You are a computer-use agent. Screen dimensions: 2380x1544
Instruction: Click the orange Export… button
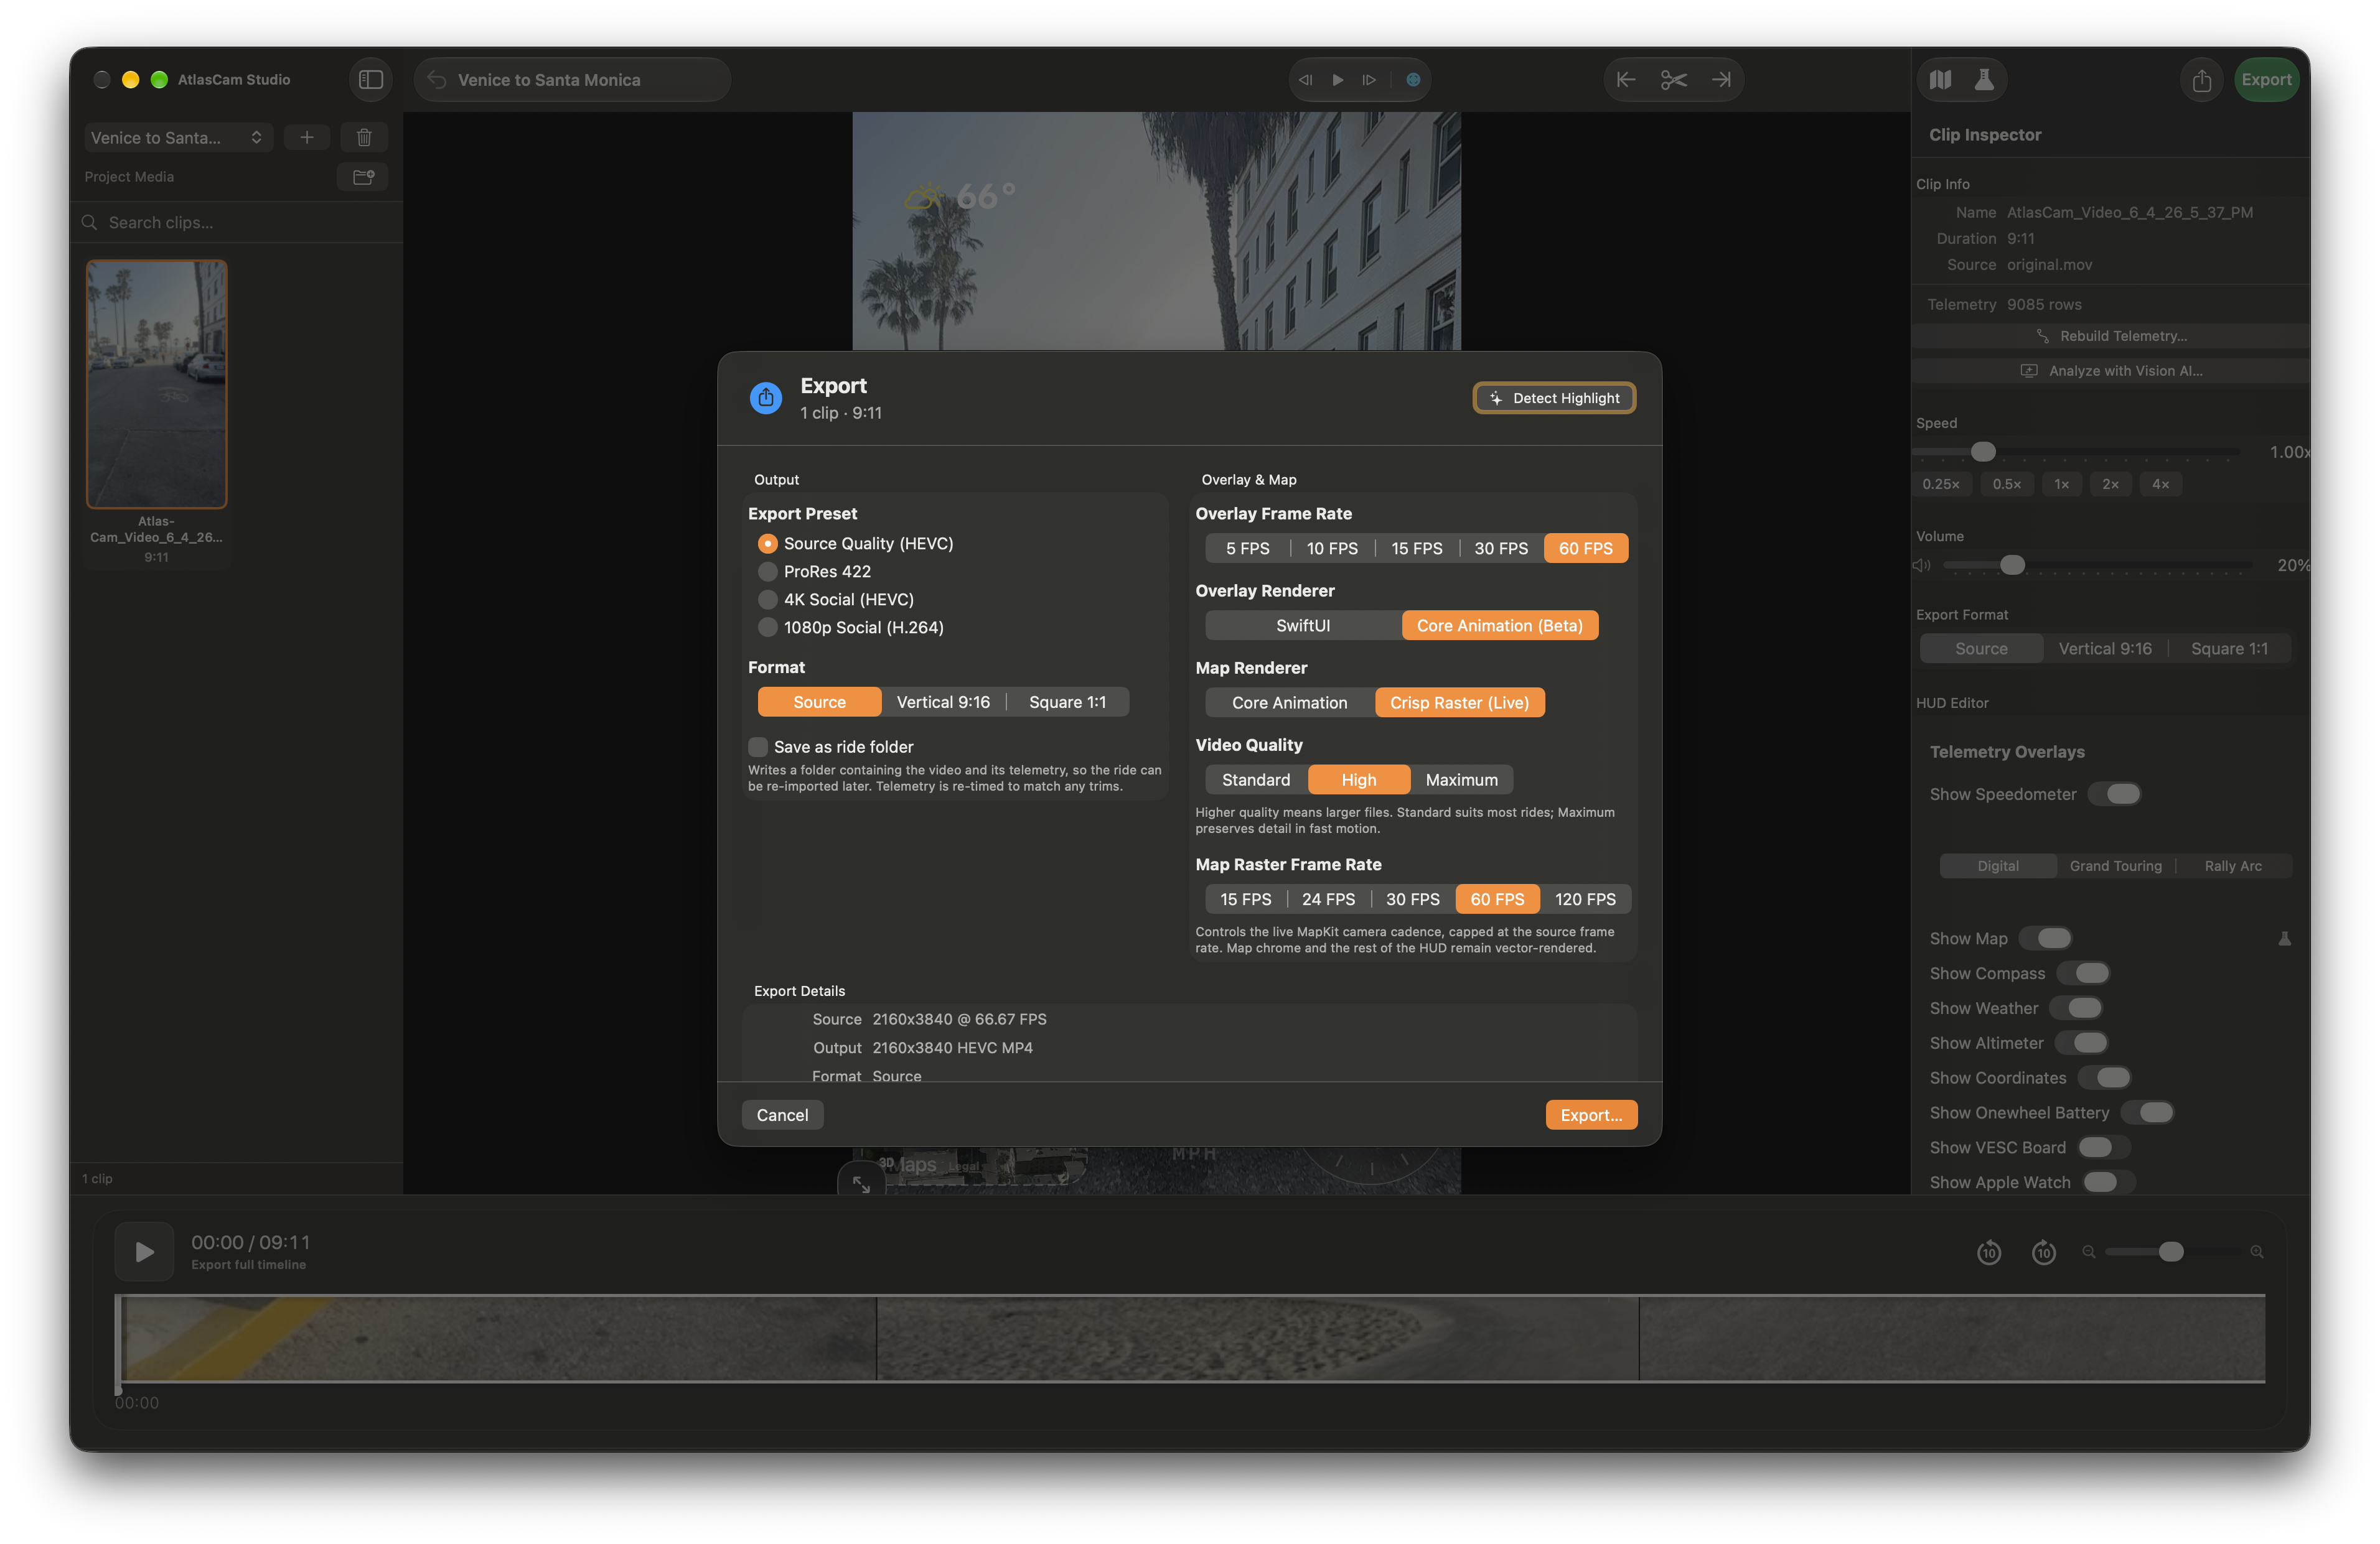(1591, 1115)
